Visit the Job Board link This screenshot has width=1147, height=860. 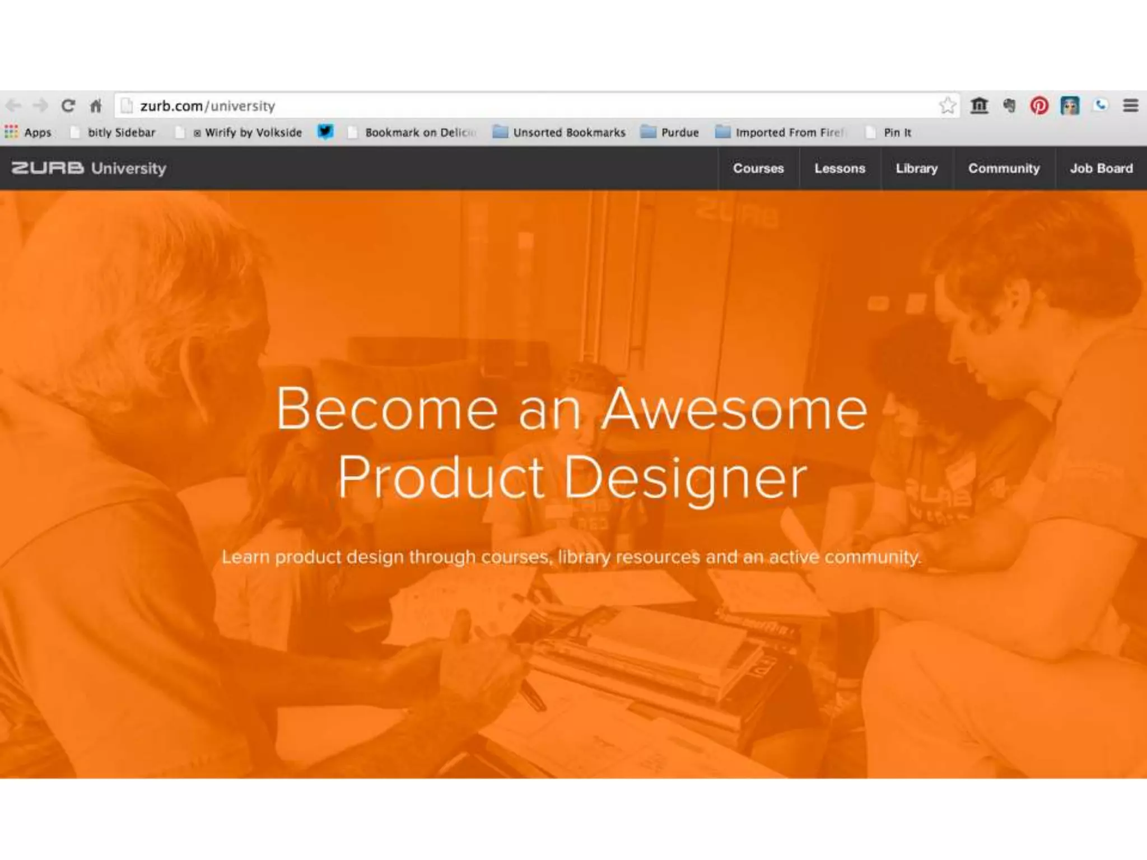tap(1102, 168)
